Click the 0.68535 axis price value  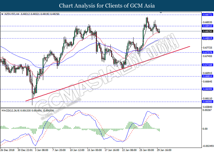coord(208,22)
